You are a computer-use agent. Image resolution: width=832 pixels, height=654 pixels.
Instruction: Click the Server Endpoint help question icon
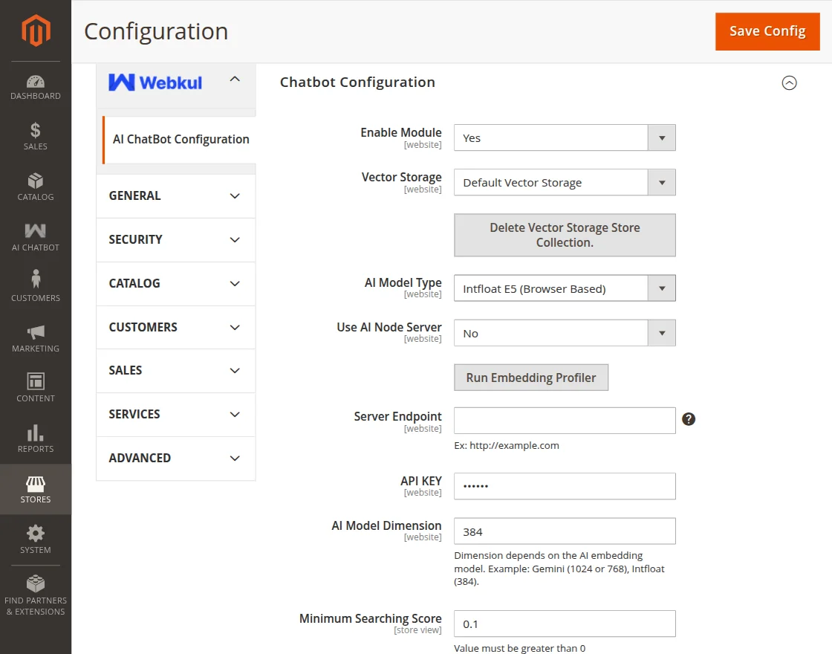tap(689, 419)
